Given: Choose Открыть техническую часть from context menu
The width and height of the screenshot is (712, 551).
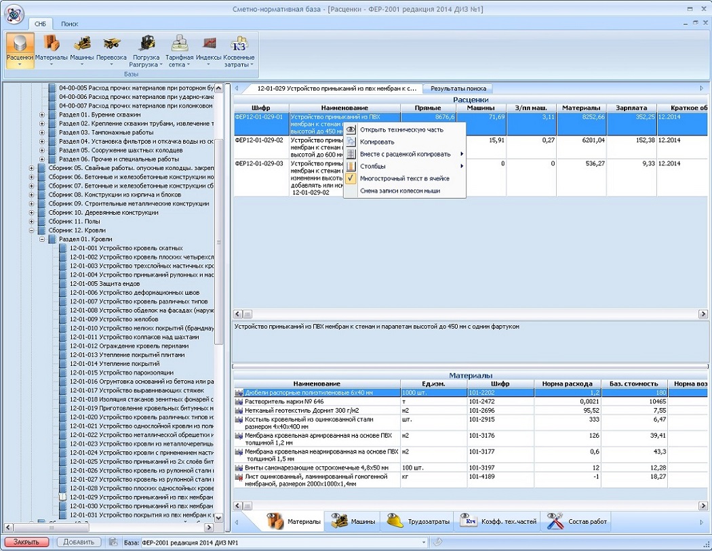Looking at the screenshot, I should (x=402, y=130).
